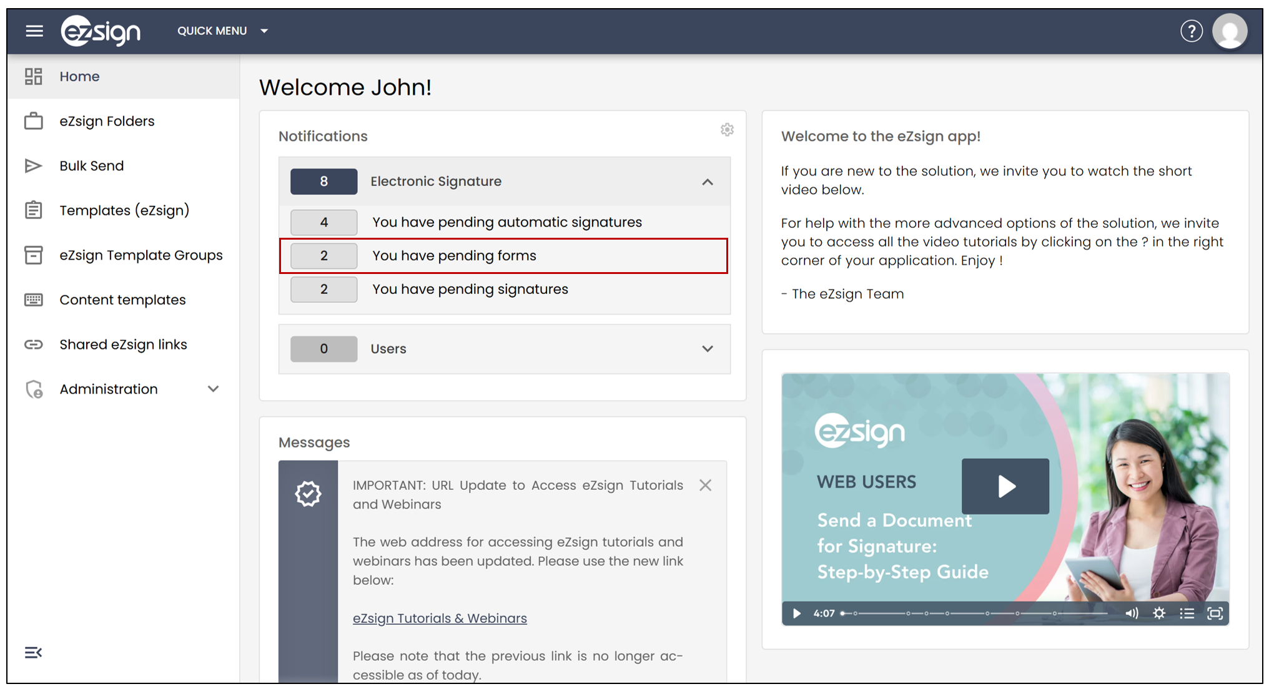This screenshot has width=1269, height=689.
Task: Open video chapters list icon
Action: [1187, 613]
